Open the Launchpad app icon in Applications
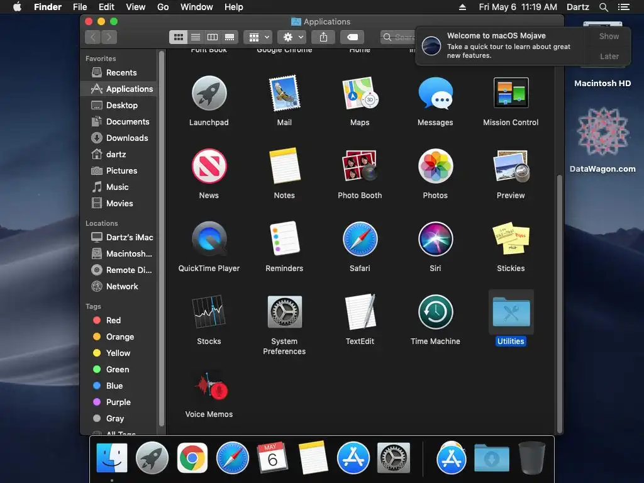 point(209,93)
